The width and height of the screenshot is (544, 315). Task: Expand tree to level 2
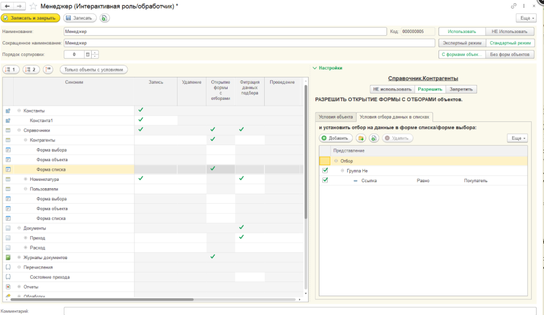(x=31, y=70)
